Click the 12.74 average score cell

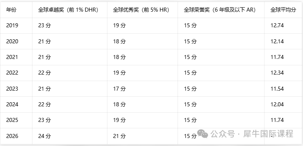pyautogui.click(x=277, y=25)
